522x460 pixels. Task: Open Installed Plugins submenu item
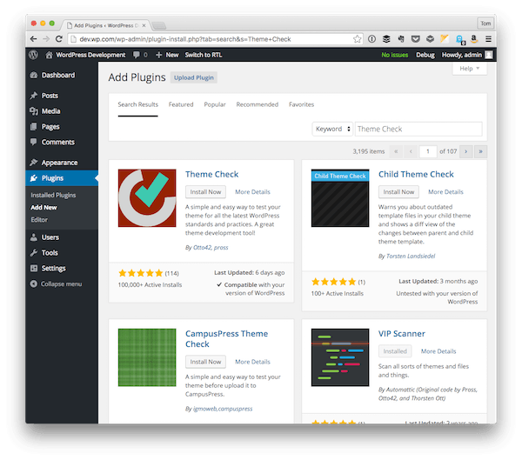[53, 195]
